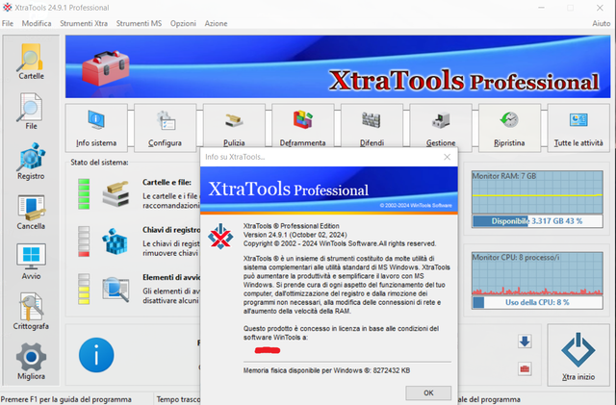This screenshot has width=616, height=405.
Task: Click the red Chiavi di registro status meter
Action: coord(84,241)
